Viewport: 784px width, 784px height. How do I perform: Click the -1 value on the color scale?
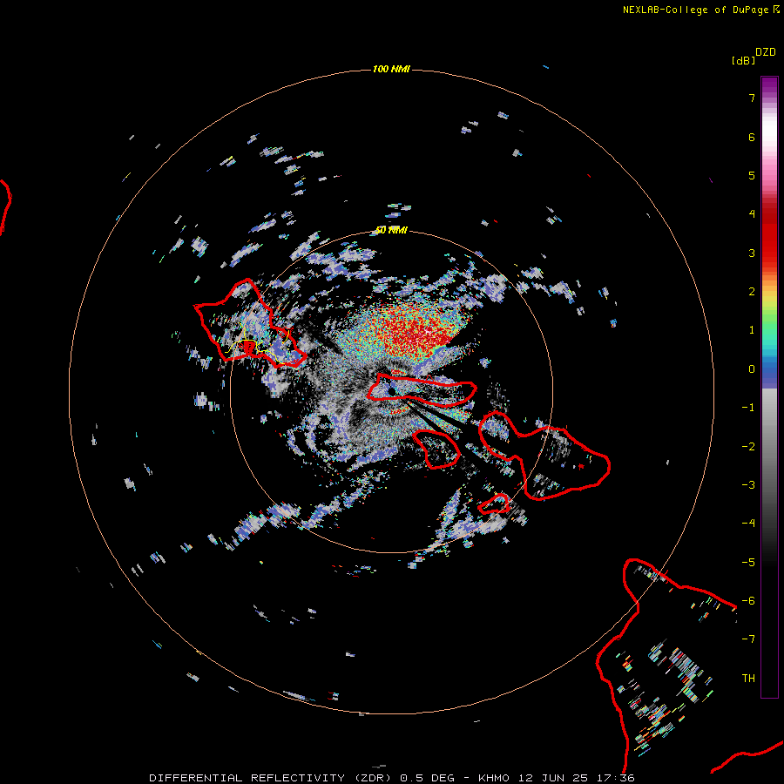point(748,408)
